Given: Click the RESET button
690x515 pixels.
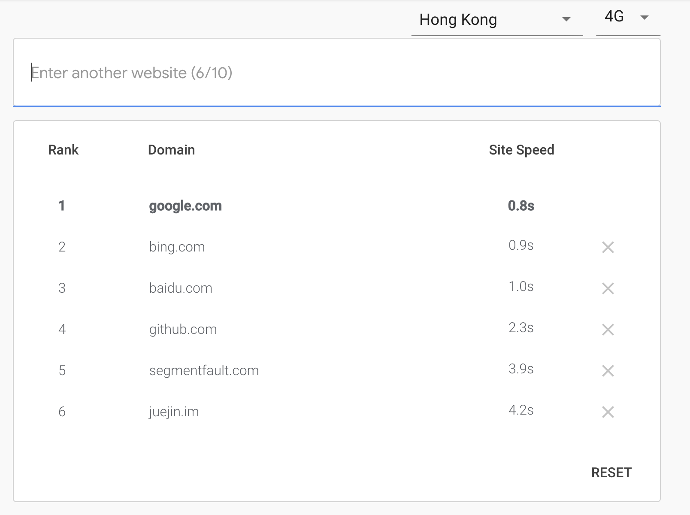Looking at the screenshot, I should [611, 473].
